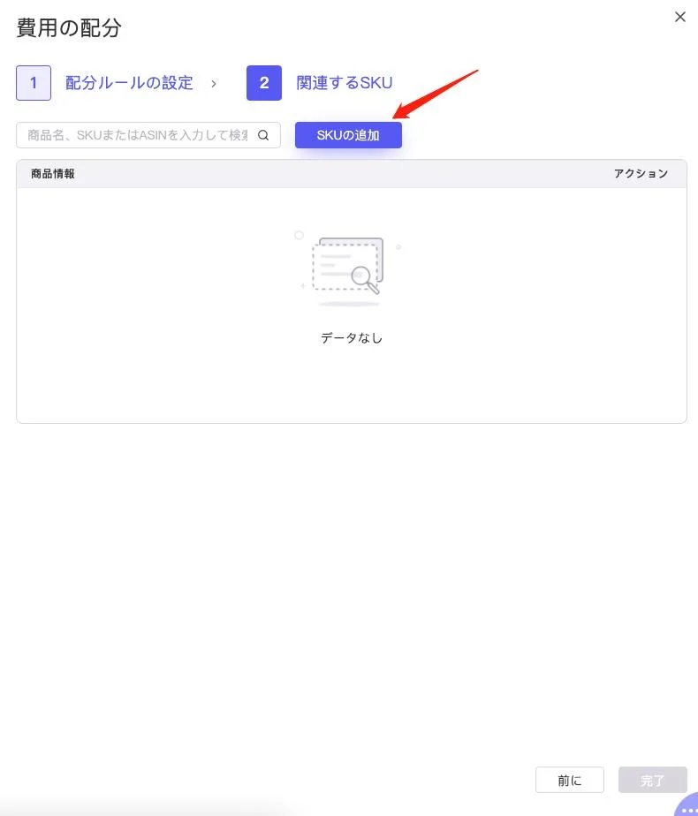
Task: Focus the product name/SKU/ASIN search field
Action: pos(148,135)
